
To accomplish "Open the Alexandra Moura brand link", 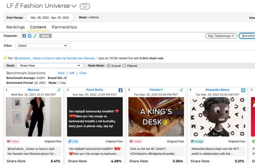I will (217, 90).
